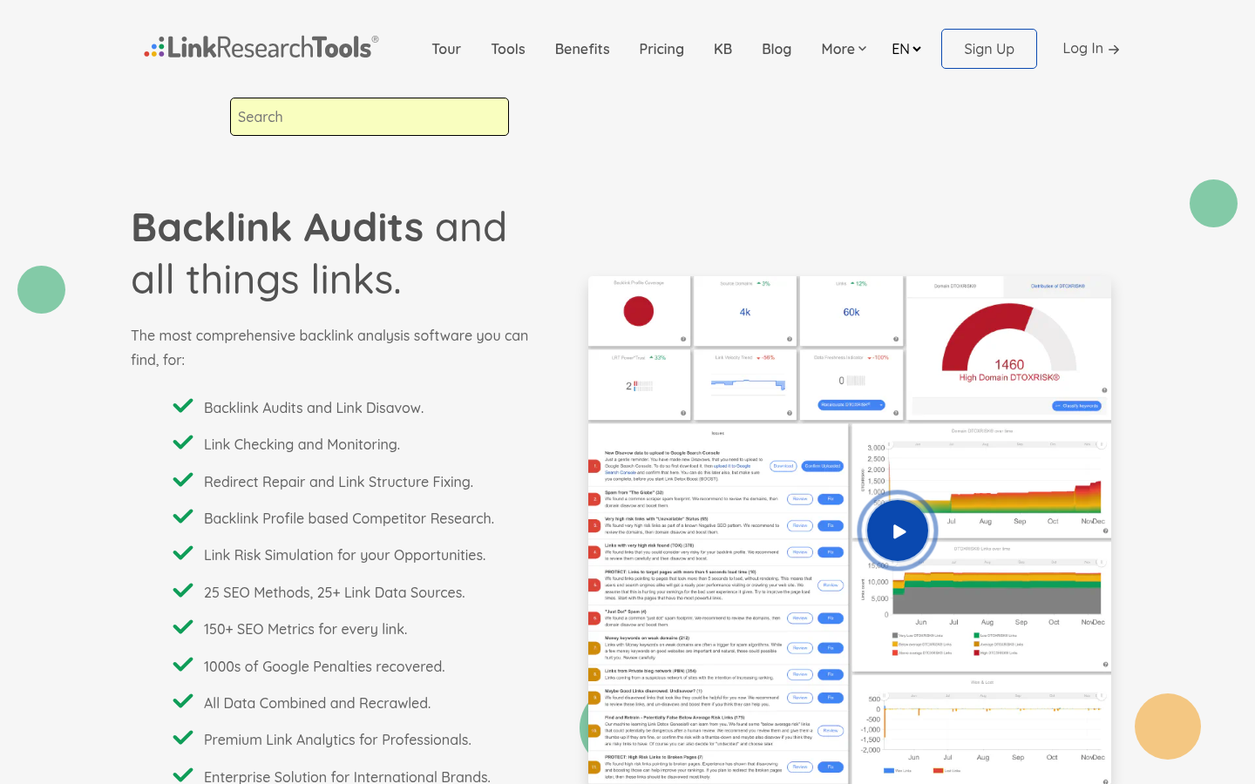Go to the Benefits page

[x=582, y=49]
